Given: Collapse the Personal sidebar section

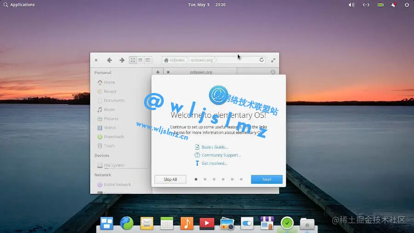Looking at the screenshot, I should 103,73.
